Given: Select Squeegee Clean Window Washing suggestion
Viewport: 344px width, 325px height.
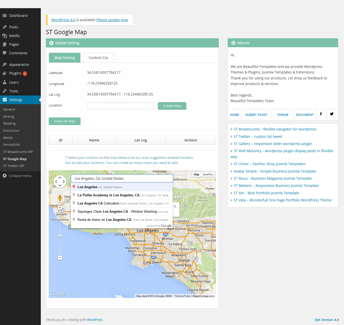Looking at the screenshot, I should pyautogui.click(x=122, y=212).
